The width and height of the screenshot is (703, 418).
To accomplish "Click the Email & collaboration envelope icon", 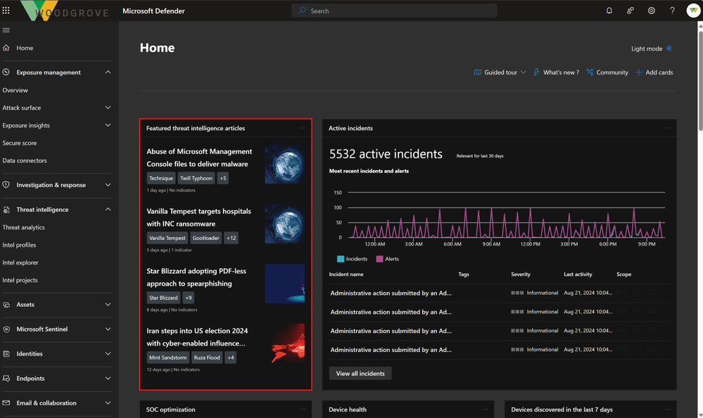I will pyautogui.click(x=6, y=403).
